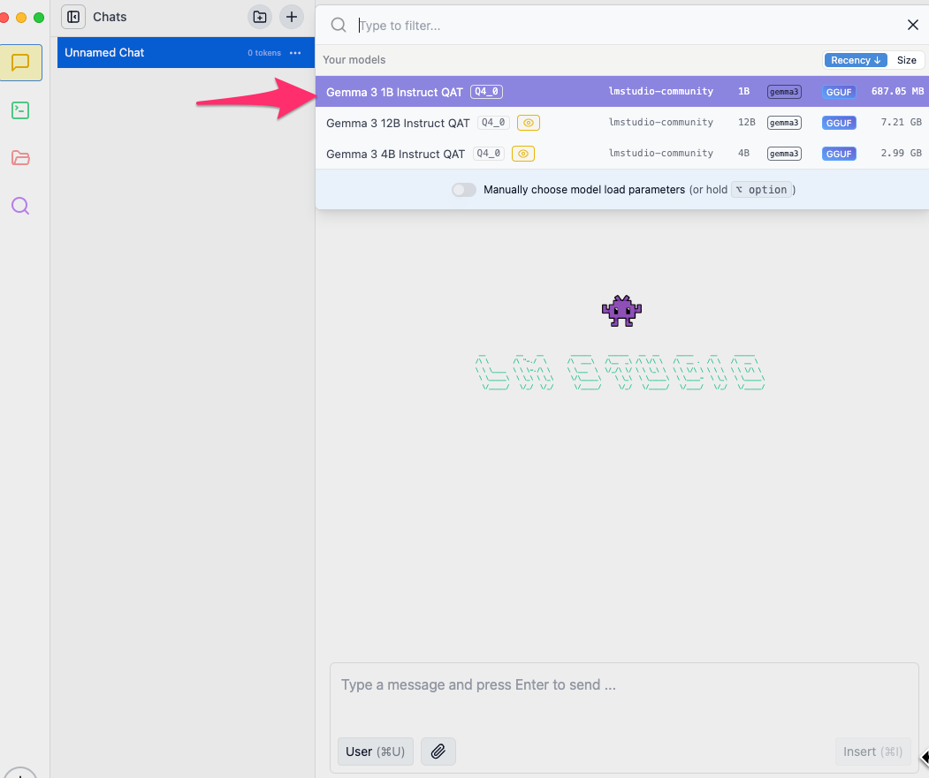Click the yellow macOS minimize button

point(21,17)
